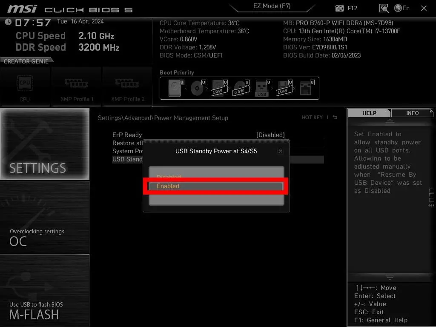Click the Memory Size 16384MB line

pyautogui.click(x=315, y=39)
